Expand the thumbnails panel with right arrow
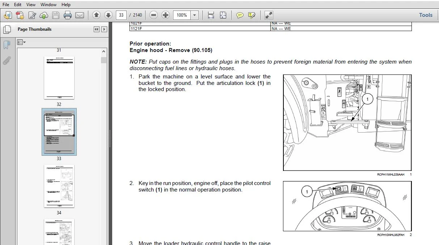Viewport: 439px width, 245px height. [x=104, y=29]
